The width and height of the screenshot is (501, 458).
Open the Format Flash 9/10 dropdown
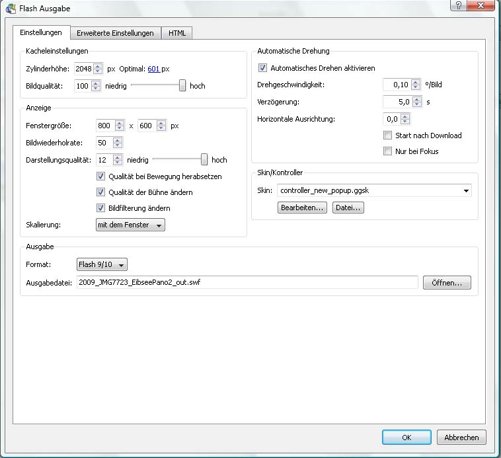(102, 265)
